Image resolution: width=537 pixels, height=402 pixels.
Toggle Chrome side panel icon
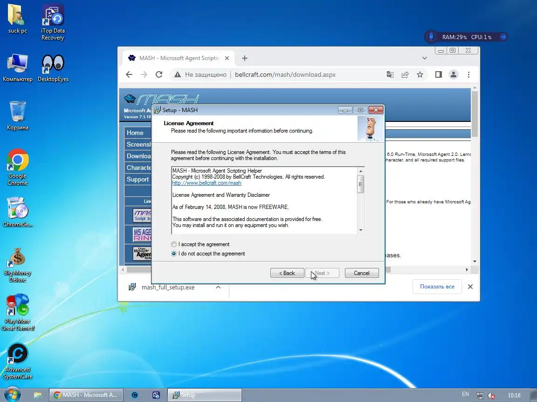click(438, 74)
